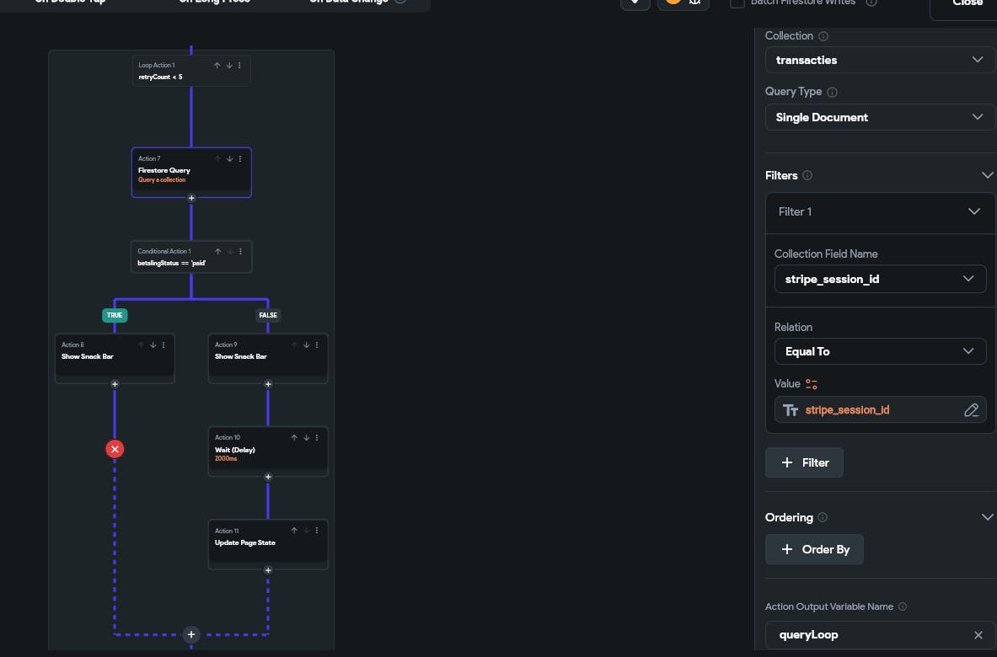997x657 pixels.
Task: Select the Update Page State action node
Action: click(268, 544)
